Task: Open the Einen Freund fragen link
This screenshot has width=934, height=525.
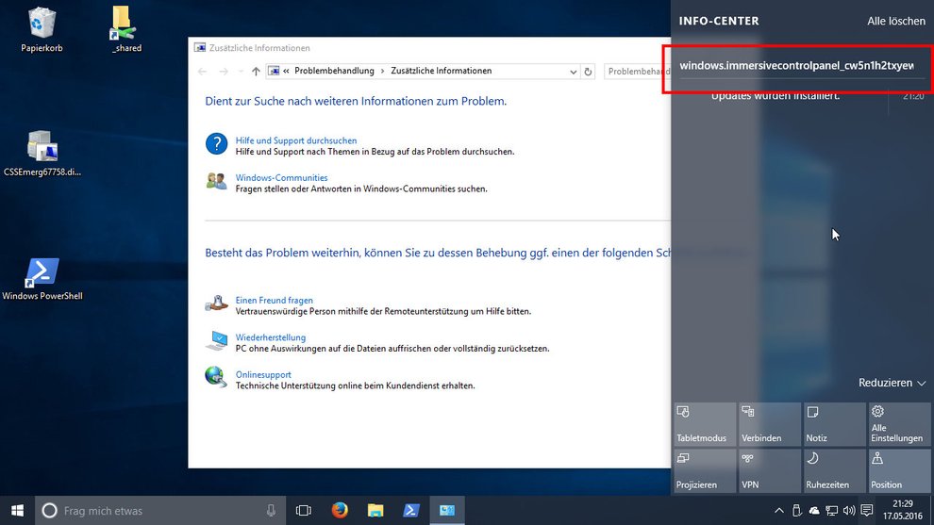Action: click(274, 300)
